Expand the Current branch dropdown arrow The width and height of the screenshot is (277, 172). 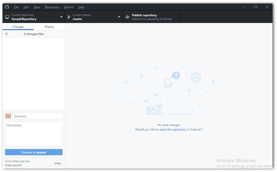(x=119, y=17)
